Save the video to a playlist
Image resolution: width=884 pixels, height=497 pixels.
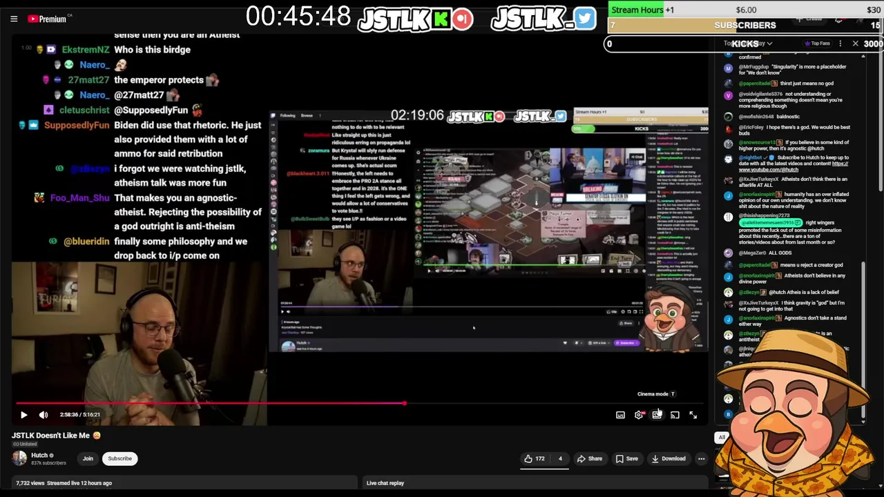pos(626,458)
